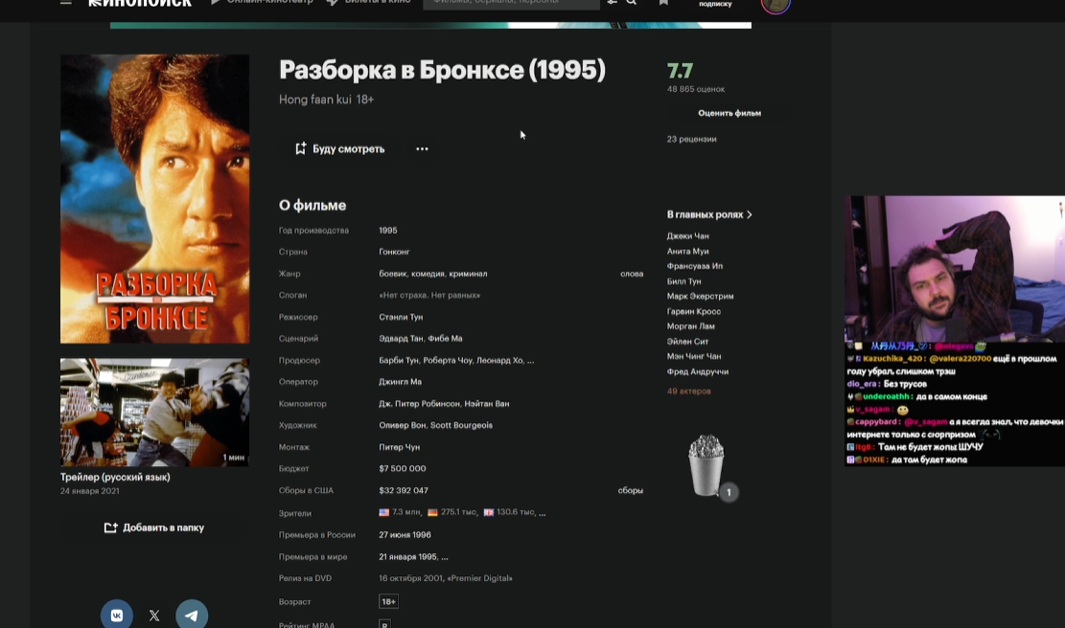Click Russia premiere date 27 июня 1996

point(405,535)
